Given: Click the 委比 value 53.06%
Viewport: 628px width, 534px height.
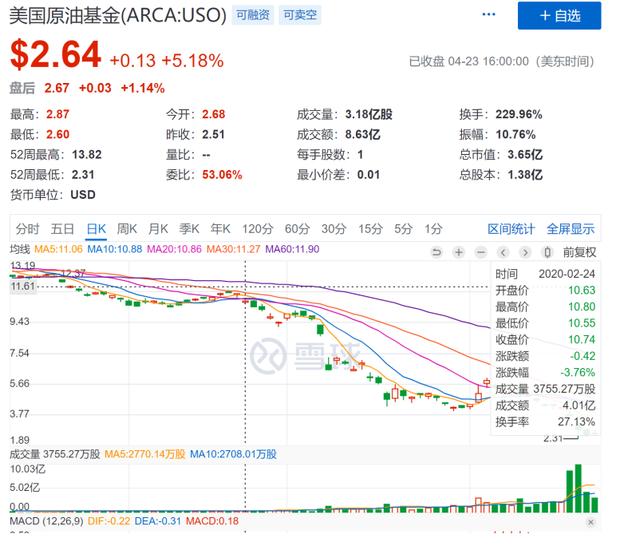Looking at the screenshot, I should point(222,175).
